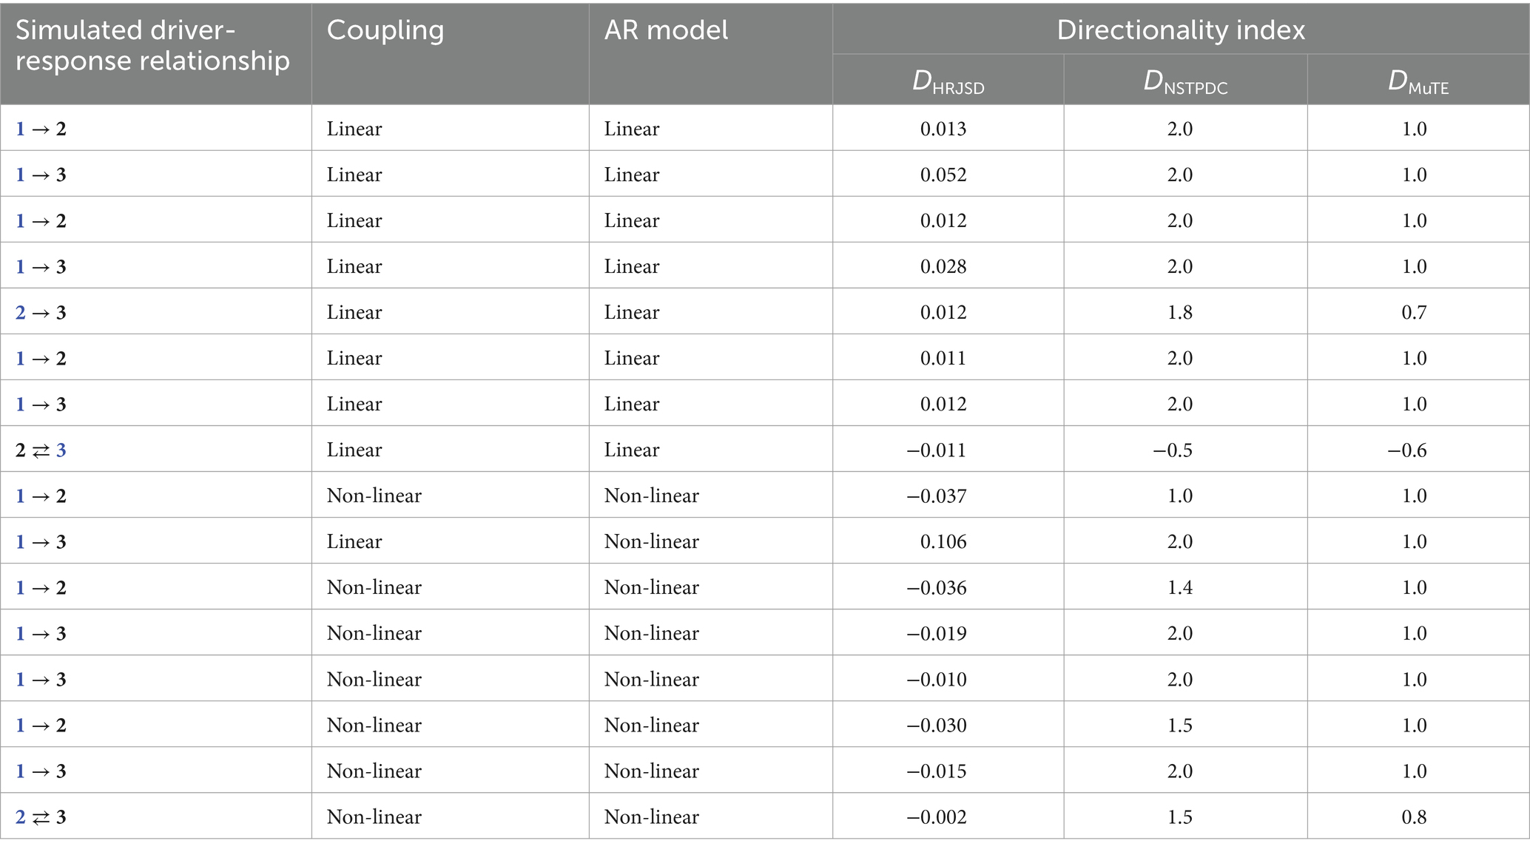The height and width of the screenshot is (852, 1530).
Task: Select the value −0.036
Action: (x=937, y=587)
